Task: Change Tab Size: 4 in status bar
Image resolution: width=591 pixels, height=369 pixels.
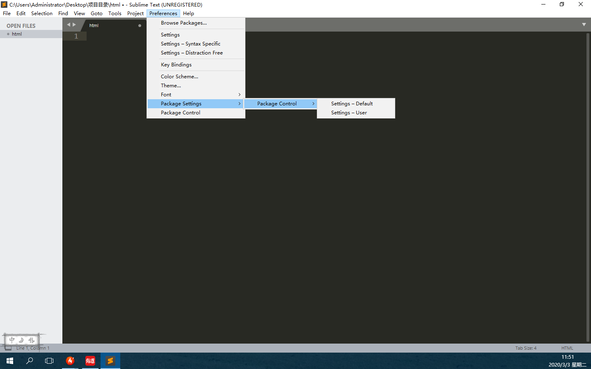Action: [x=526, y=348]
